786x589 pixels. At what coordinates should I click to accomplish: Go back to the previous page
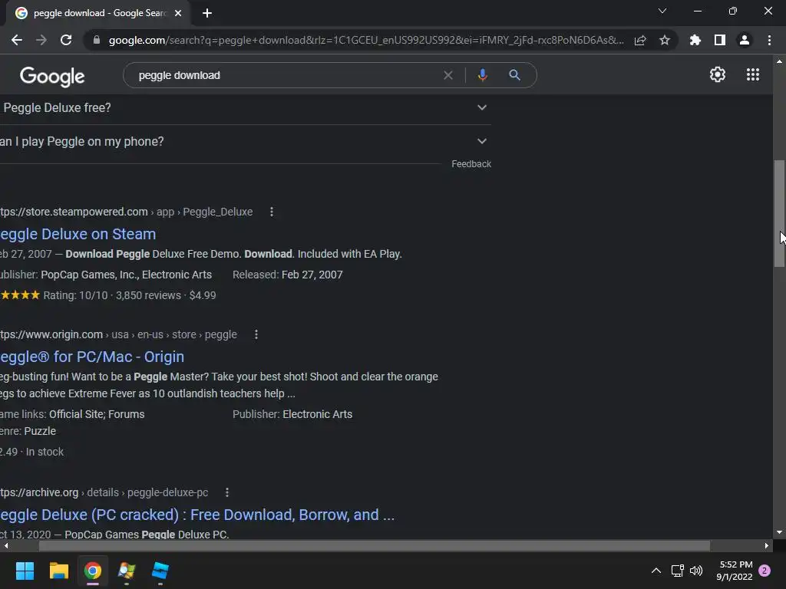17,40
